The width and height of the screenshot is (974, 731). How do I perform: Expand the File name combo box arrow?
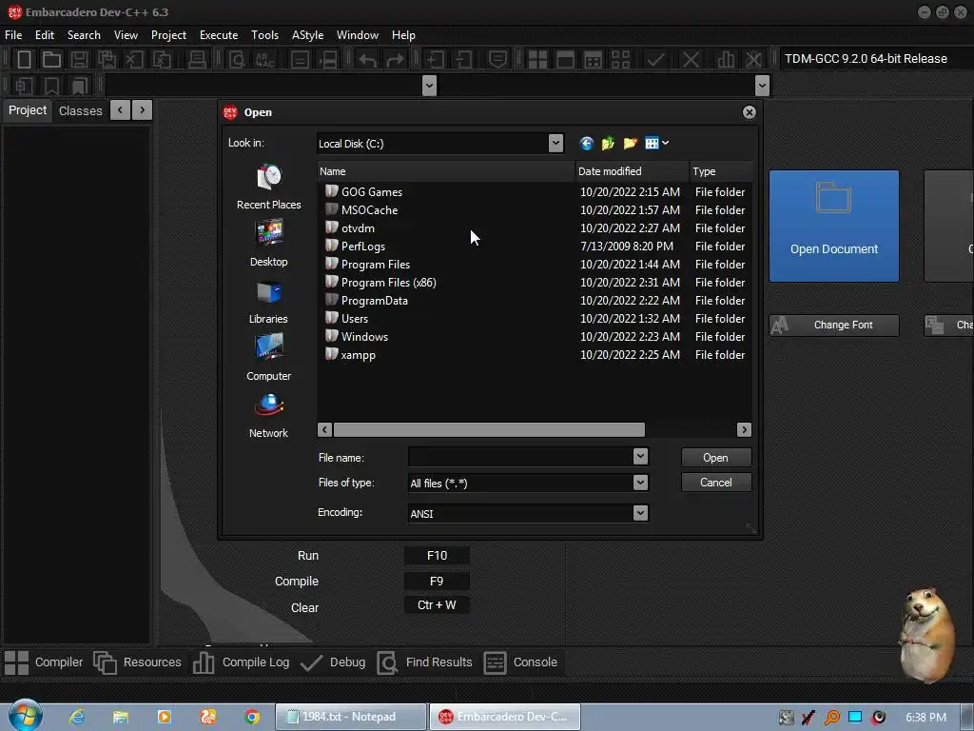tap(640, 457)
